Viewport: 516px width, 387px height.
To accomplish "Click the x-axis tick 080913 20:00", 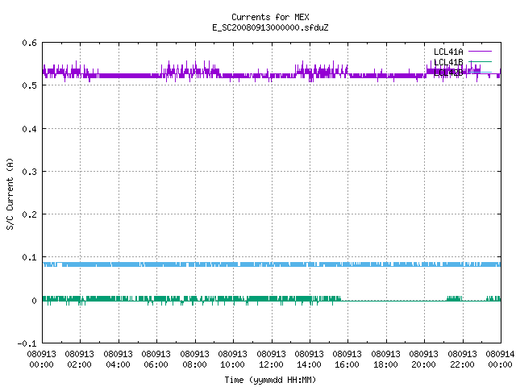I will tap(423, 360).
